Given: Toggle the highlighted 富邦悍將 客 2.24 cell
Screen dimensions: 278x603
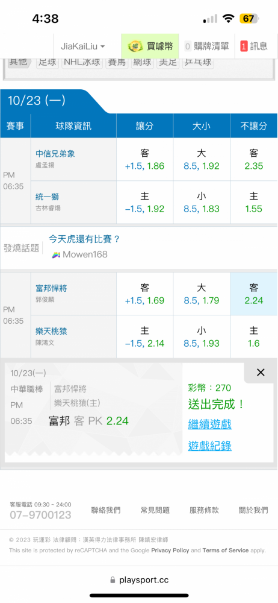Looking at the screenshot, I should (253, 294).
